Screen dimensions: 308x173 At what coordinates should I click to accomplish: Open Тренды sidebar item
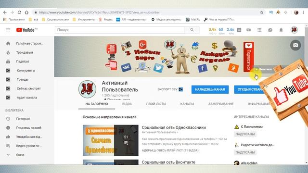pos(27,79)
